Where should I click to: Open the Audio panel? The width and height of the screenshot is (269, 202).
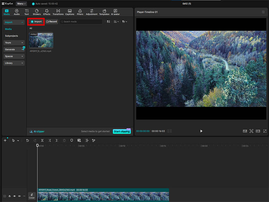click(16, 12)
